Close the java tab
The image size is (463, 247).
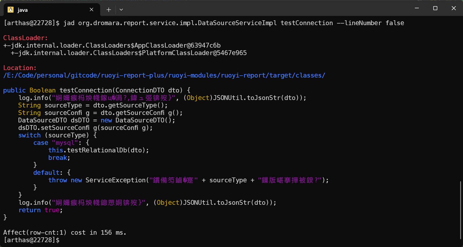pos(92,10)
